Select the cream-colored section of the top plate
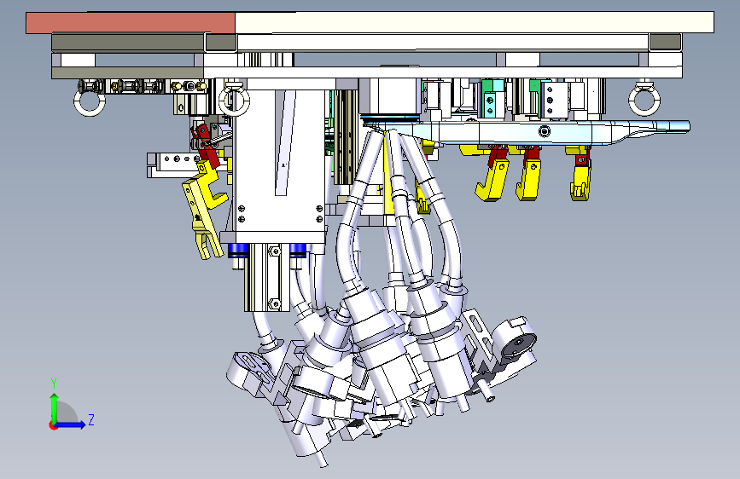740x479 pixels. click(x=475, y=23)
